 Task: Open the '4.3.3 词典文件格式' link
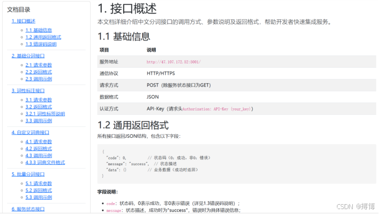pos(45,163)
